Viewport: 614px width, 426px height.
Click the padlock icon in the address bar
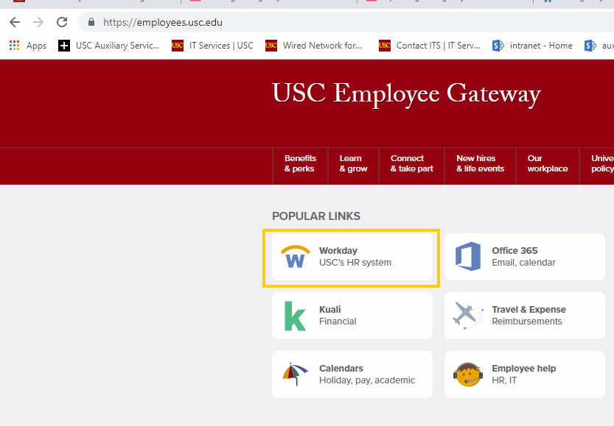90,23
